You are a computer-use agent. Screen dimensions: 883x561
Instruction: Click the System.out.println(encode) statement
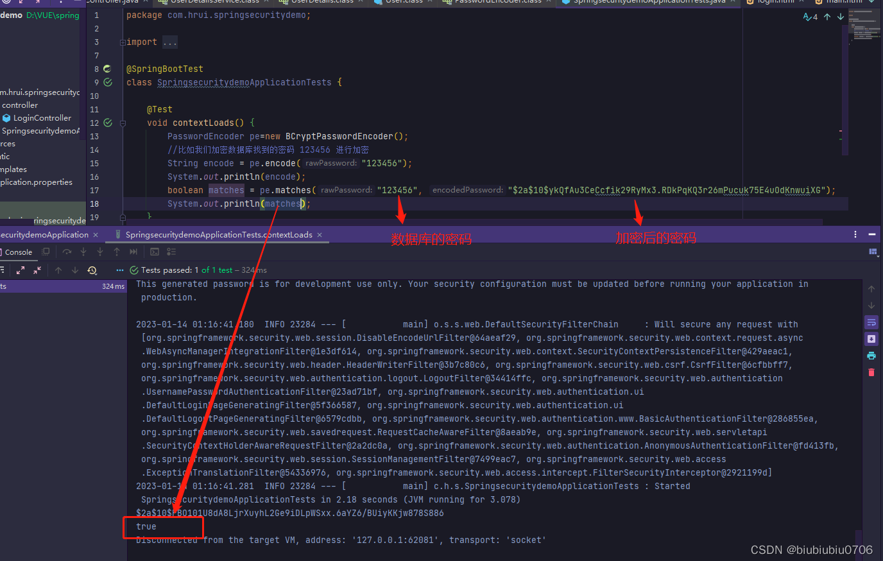click(x=237, y=177)
